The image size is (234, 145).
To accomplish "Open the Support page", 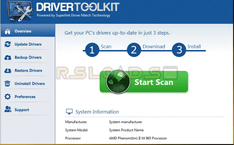I will (28, 110).
